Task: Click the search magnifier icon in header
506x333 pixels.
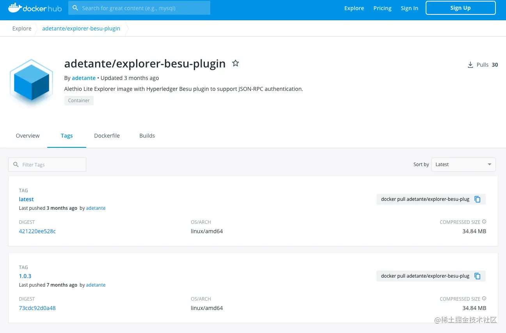Action: 75,8
